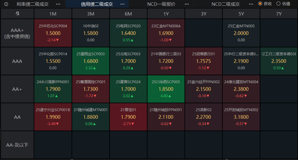Image resolution: width=298 pixels, height=160 pixels.
Task: Click the 1M maturity column header
Action: pos(53,14)
